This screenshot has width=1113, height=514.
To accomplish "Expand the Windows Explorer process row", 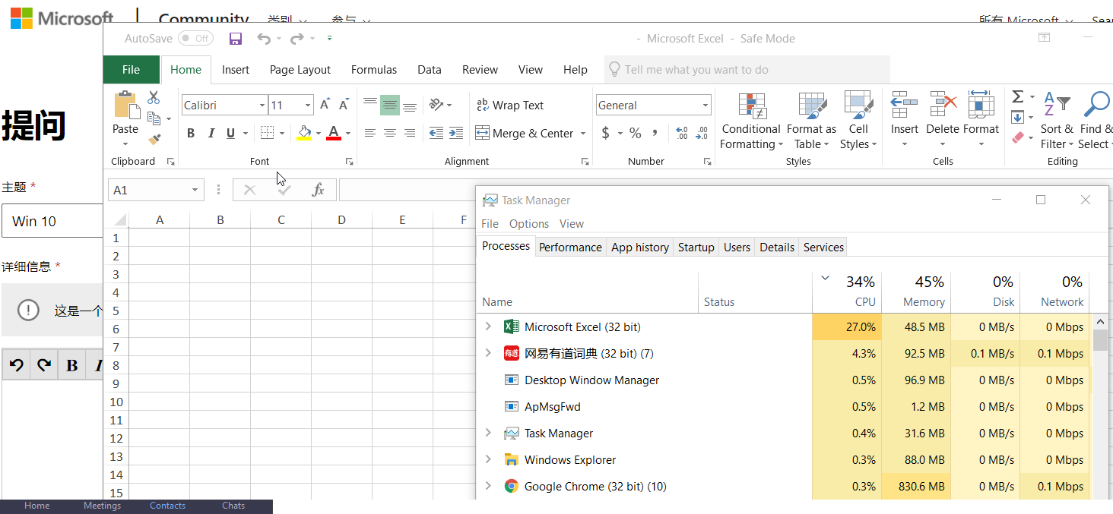I will coord(488,459).
